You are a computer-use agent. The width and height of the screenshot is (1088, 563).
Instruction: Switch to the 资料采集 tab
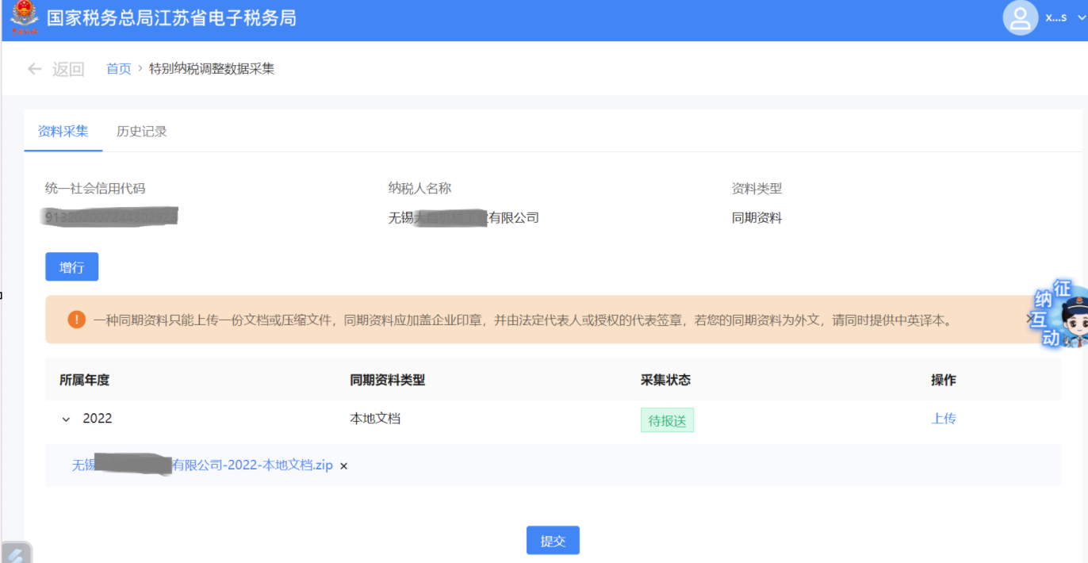pos(63,132)
